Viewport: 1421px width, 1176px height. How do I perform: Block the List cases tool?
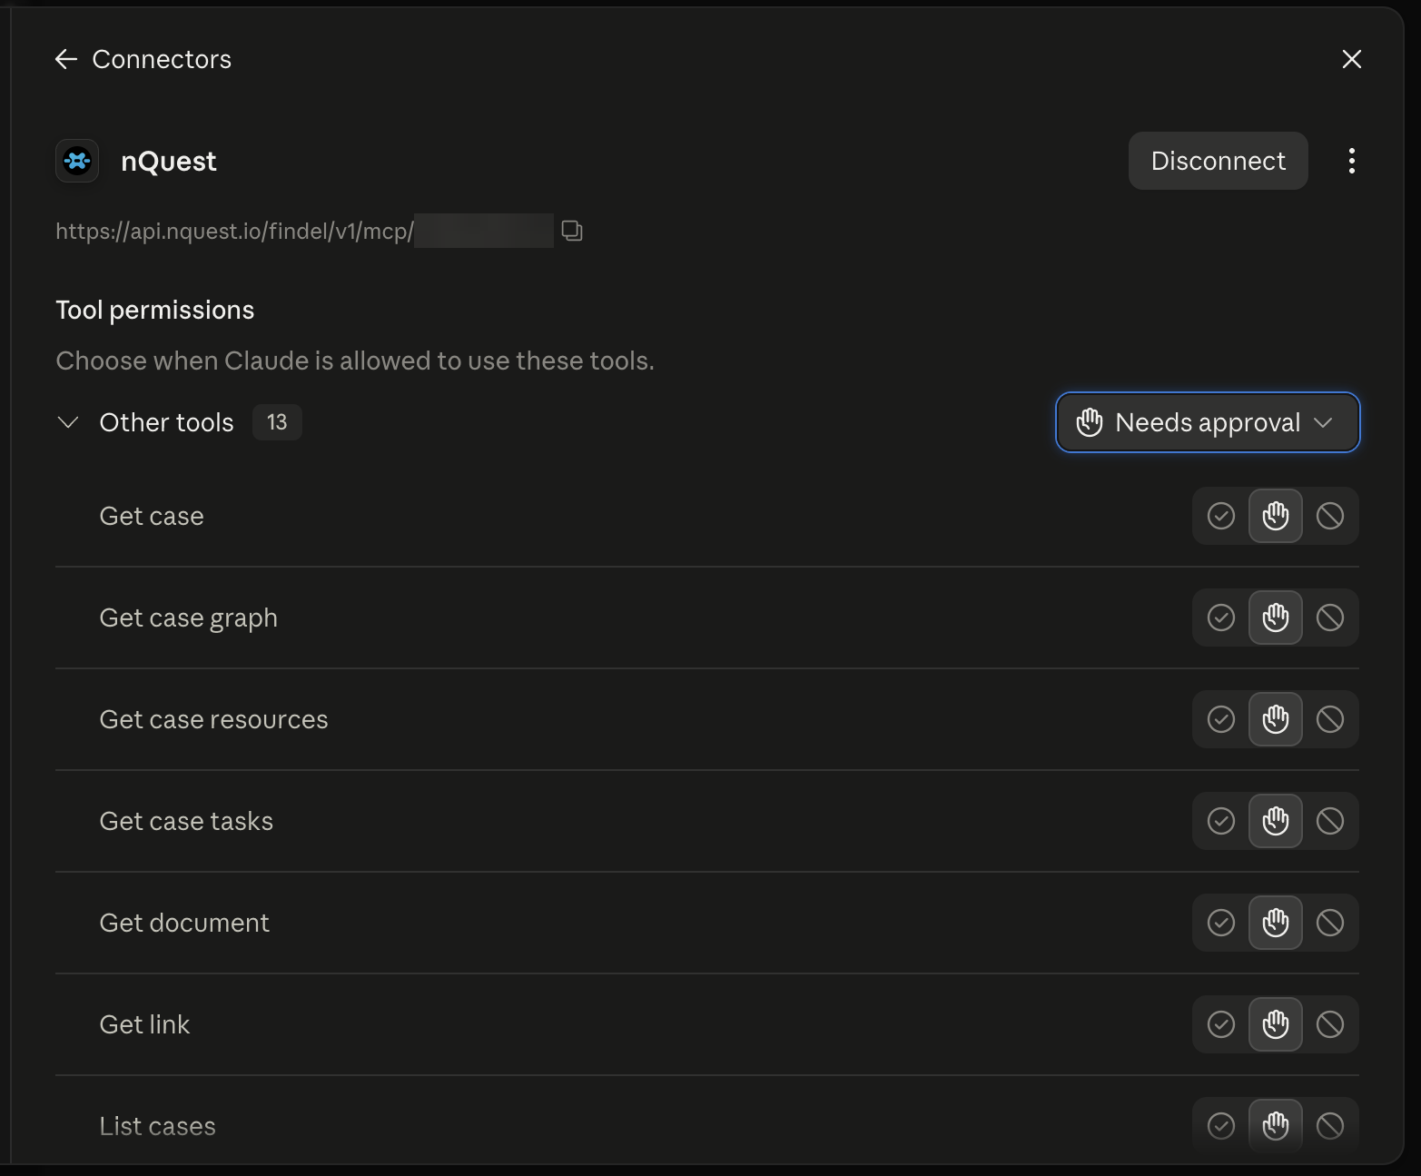[1330, 1126]
